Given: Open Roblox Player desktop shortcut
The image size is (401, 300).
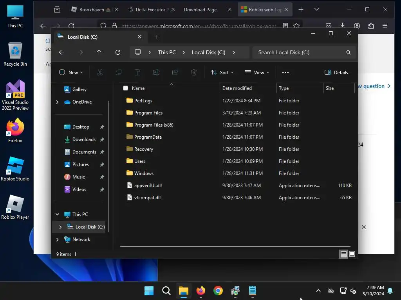Looking at the screenshot, I should (x=15, y=207).
